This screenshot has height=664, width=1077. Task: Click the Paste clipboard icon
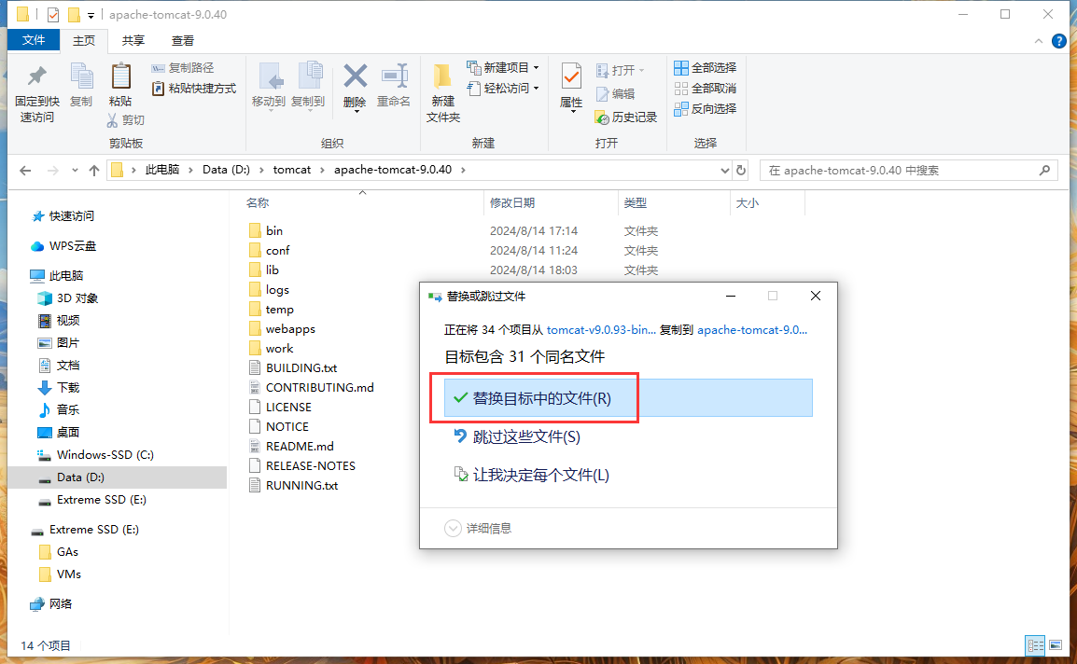pyautogui.click(x=121, y=76)
